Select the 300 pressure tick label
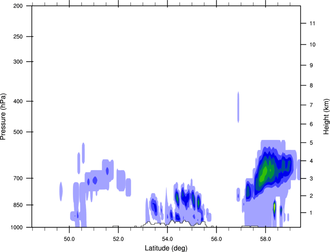 coord(18,62)
